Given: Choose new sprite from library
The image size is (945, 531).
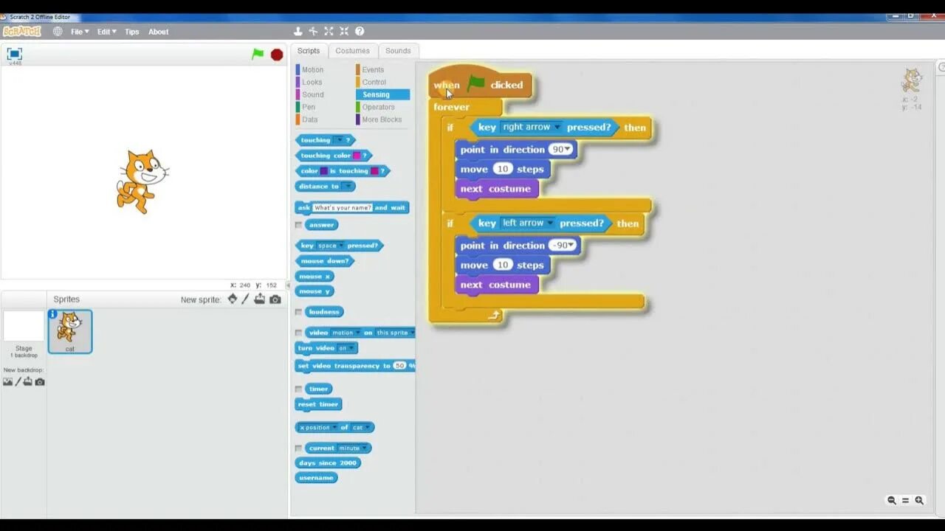Looking at the screenshot, I should pyautogui.click(x=233, y=299).
